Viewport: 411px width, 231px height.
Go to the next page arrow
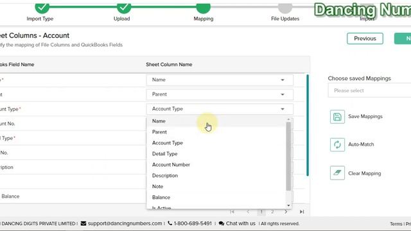click(x=286, y=212)
